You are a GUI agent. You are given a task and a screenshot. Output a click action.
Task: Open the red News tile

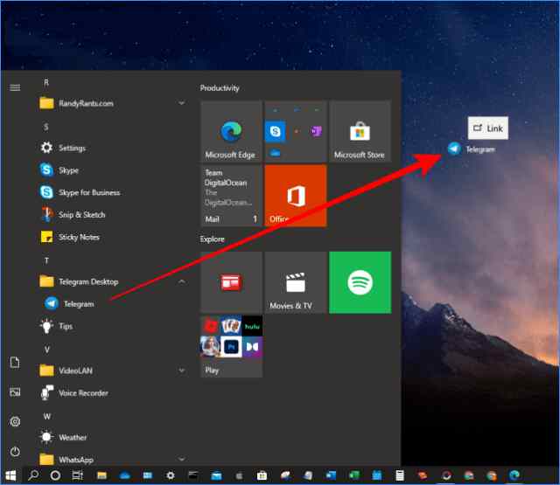point(231,282)
